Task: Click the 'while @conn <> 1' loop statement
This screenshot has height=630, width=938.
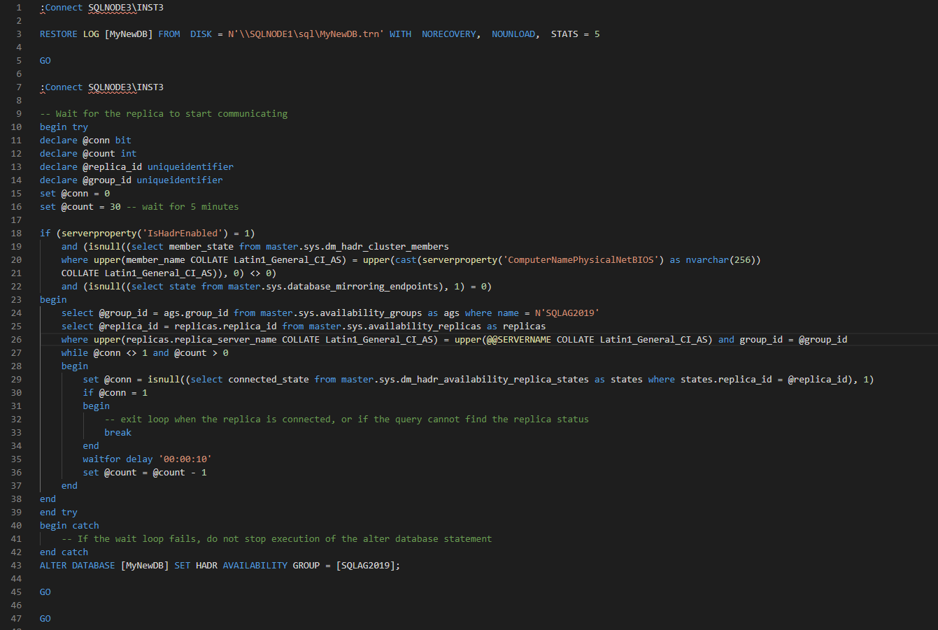Action: click(104, 352)
